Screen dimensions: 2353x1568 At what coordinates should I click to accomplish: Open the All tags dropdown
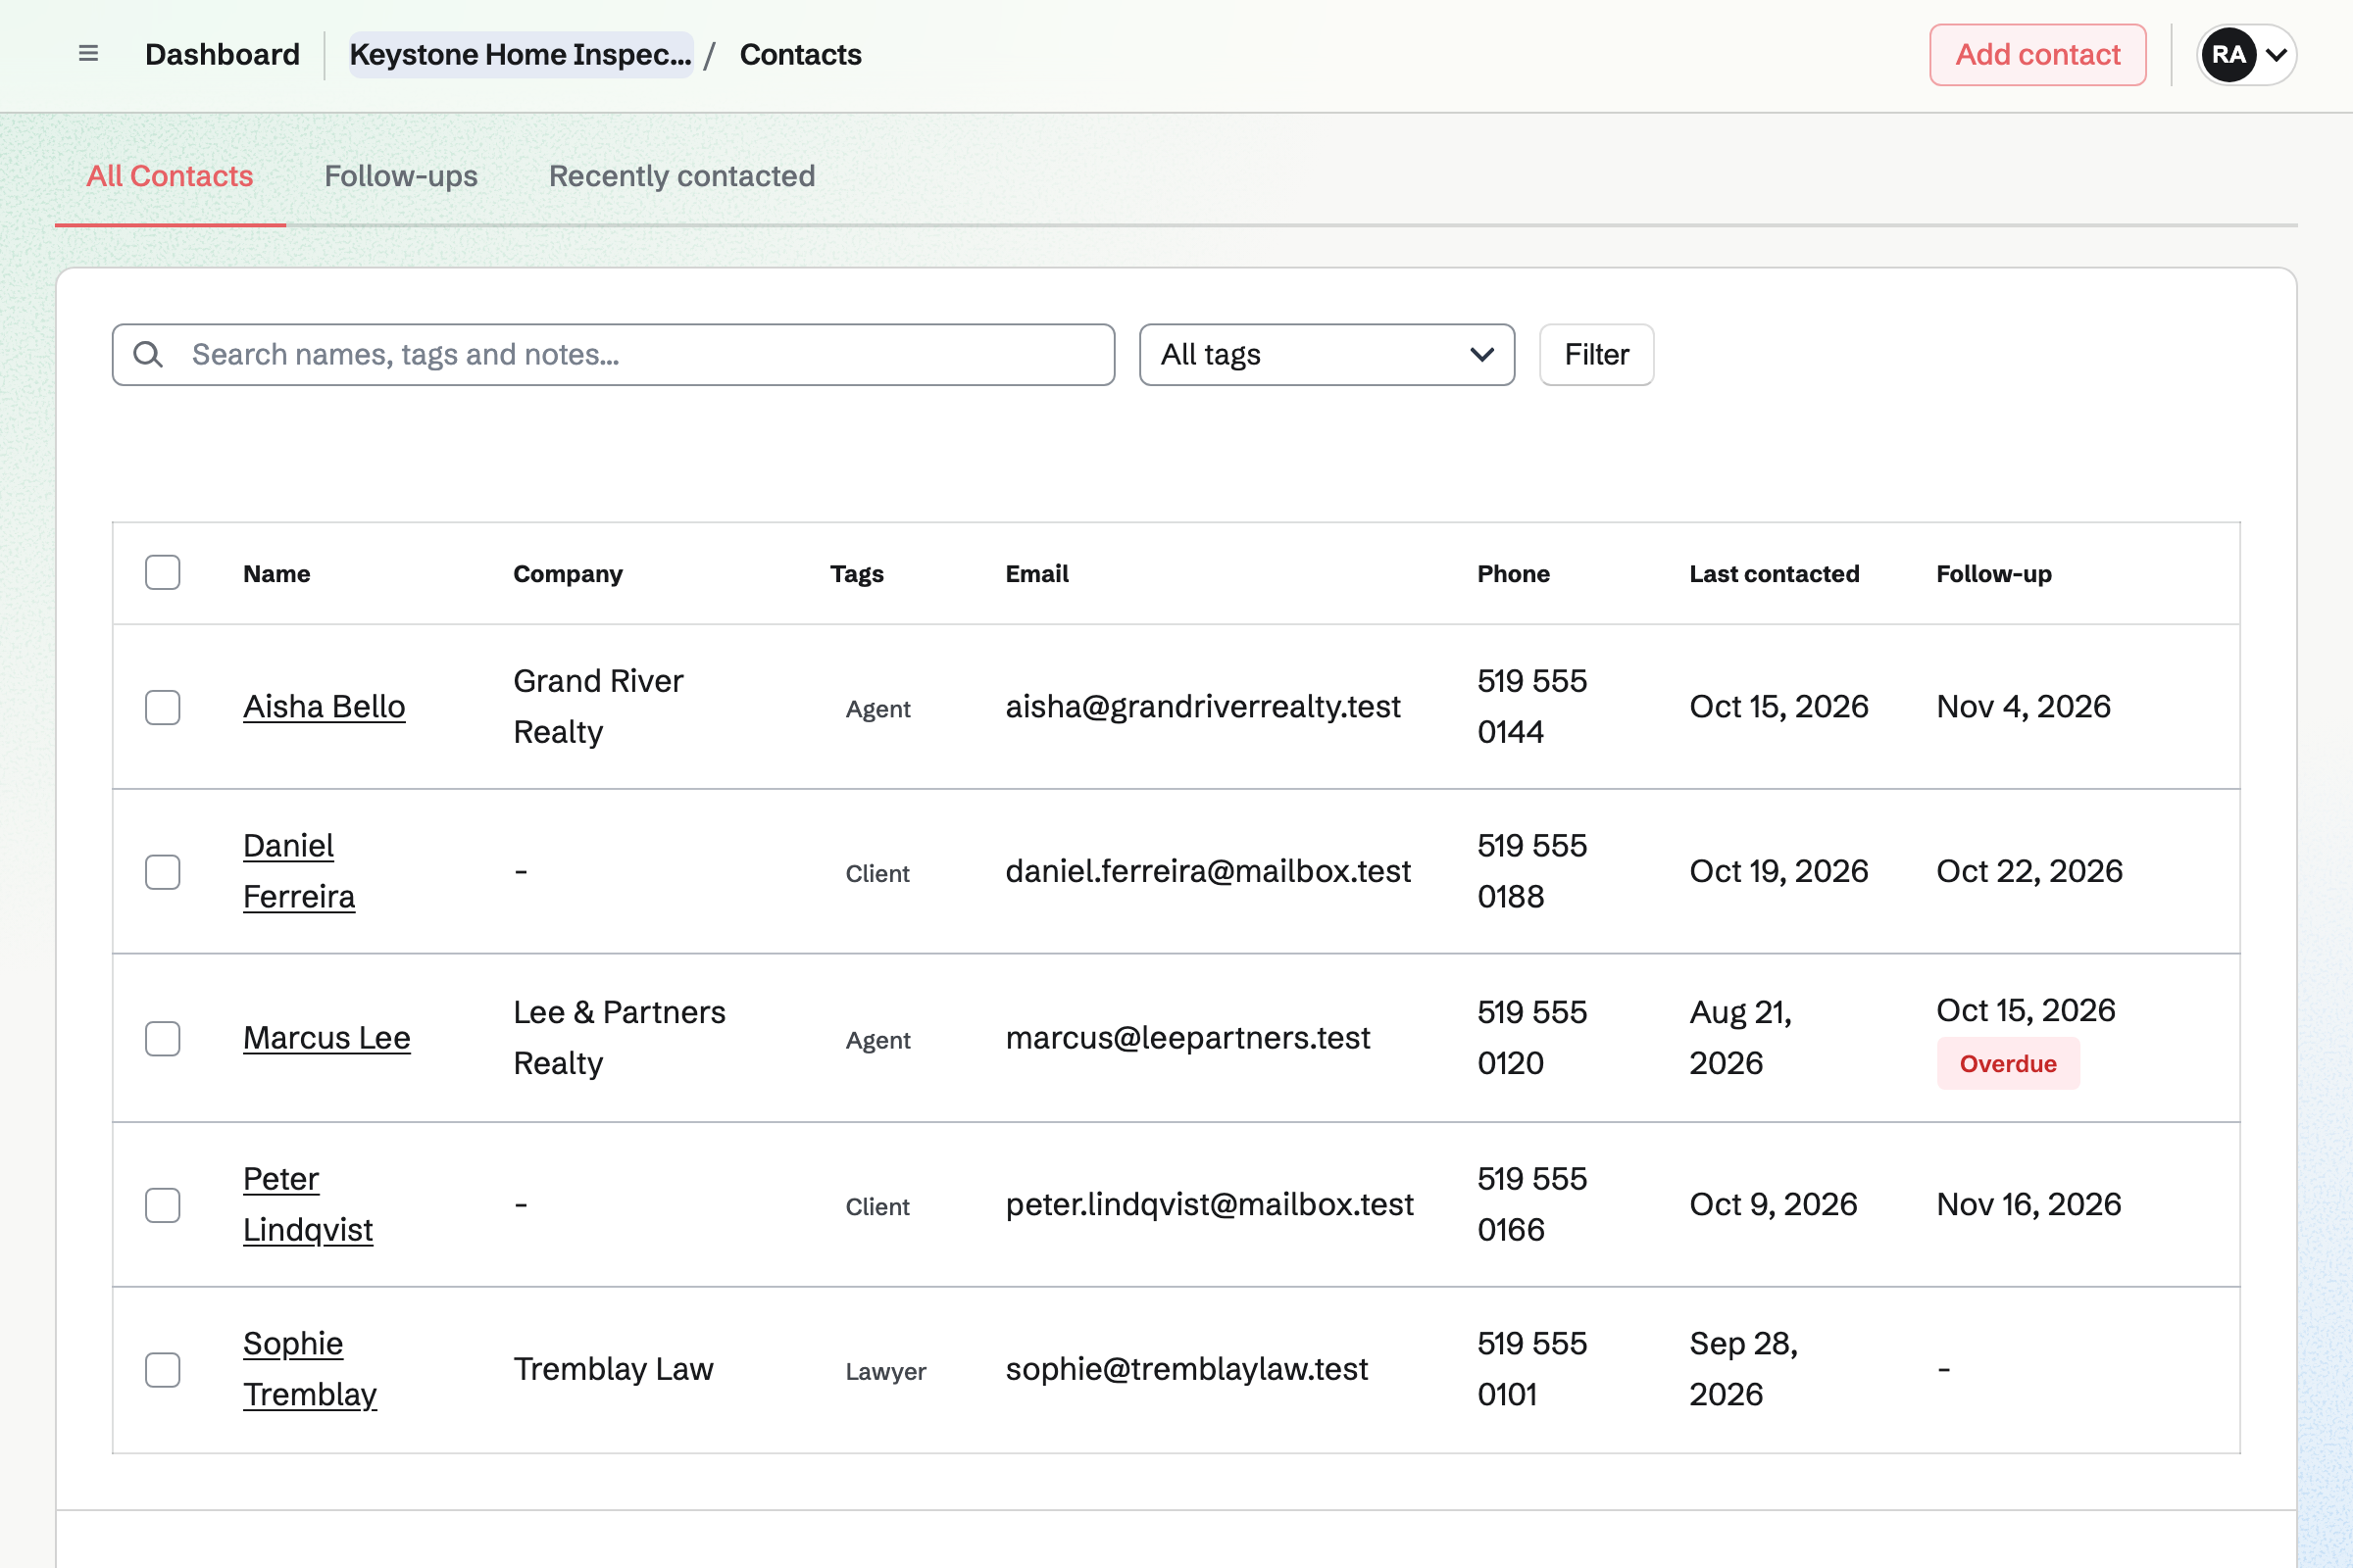click(1327, 354)
